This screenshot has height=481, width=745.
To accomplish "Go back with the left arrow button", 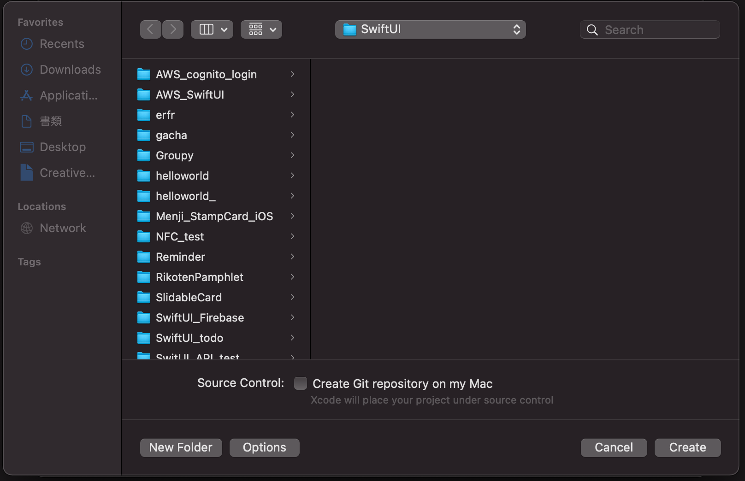I will (150, 29).
